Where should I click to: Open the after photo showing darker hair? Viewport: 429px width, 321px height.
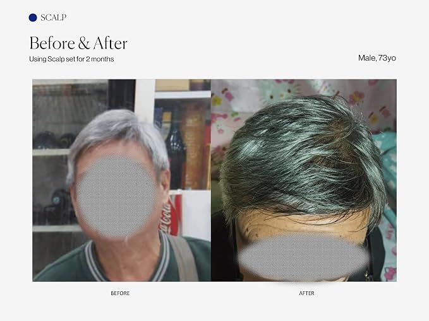pyautogui.click(x=304, y=180)
